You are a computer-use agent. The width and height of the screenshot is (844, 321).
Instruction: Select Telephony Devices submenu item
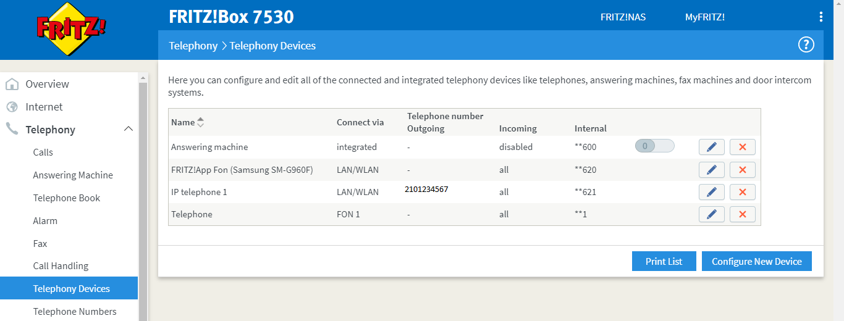click(69, 288)
